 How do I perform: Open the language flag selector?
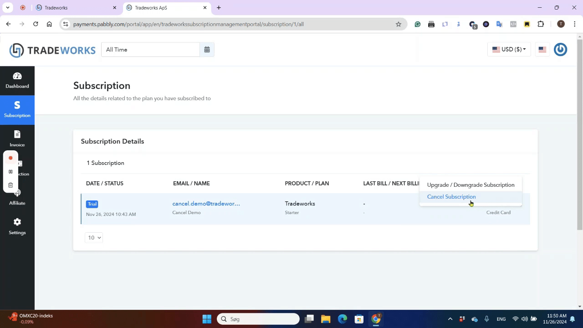tap(542, 50)
